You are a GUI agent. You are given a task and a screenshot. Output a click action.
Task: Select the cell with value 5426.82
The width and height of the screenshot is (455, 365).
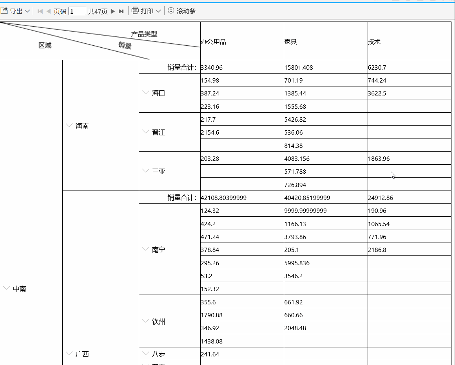coord(326,119)
